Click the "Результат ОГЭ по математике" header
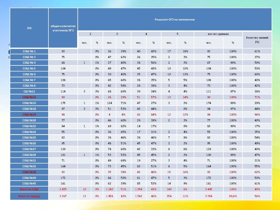 click(175, 20)
